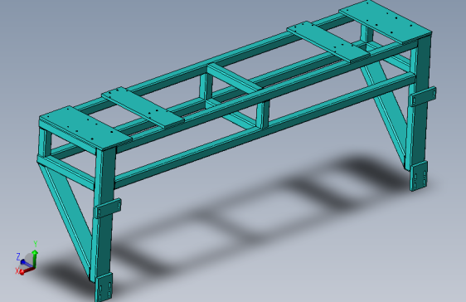
Task: Click the slotted foot plate of left leg
Action: (x=104, y=288)
